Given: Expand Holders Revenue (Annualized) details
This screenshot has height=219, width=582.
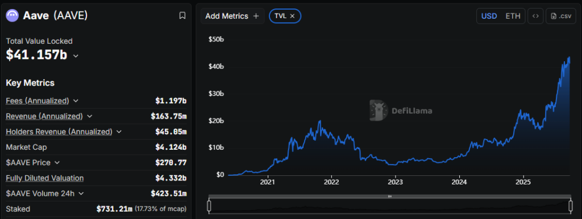Looking at the screenshot, I should coord(119,132).
